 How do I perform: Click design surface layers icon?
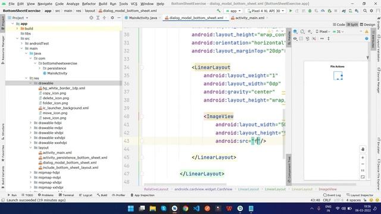click(295, 32)
